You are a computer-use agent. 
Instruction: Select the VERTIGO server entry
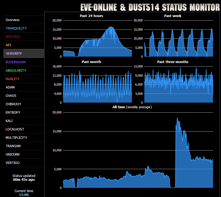[24, 163]
